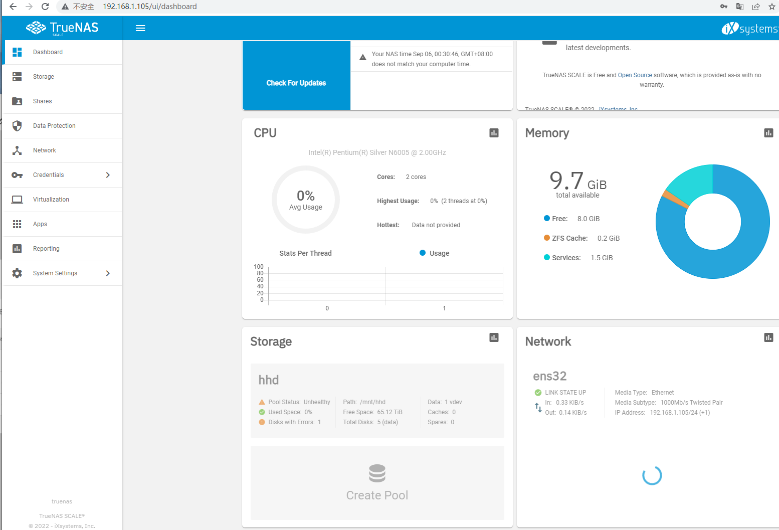779x530 pixels.
Task: Click the blue Free legend dot
Action: [x=547, y=218]
